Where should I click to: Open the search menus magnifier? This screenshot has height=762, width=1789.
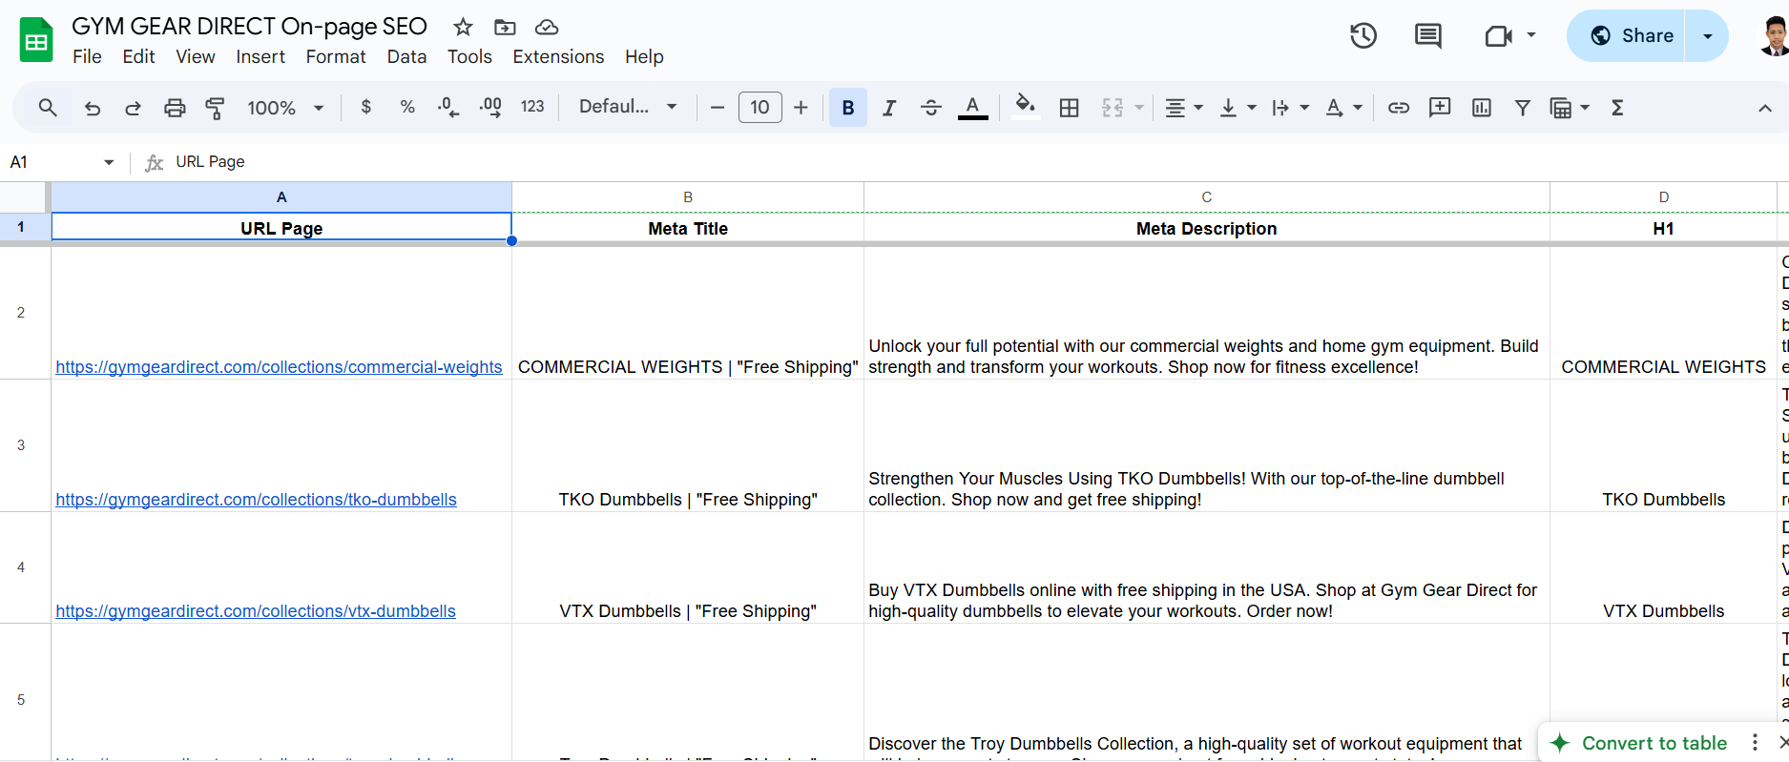[48, 108]
